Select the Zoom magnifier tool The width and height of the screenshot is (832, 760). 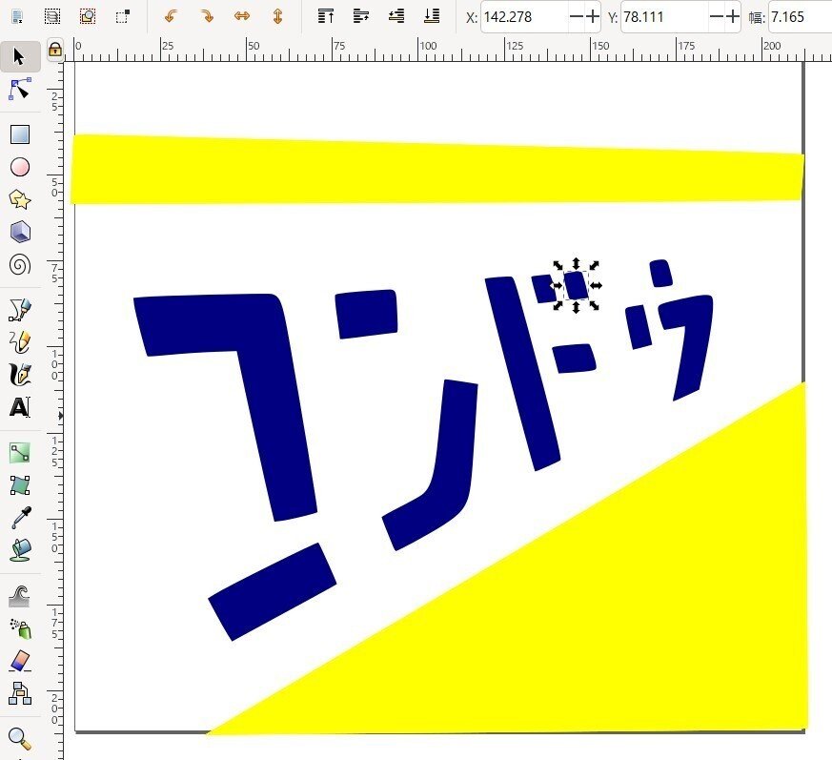tap(20, 739)
